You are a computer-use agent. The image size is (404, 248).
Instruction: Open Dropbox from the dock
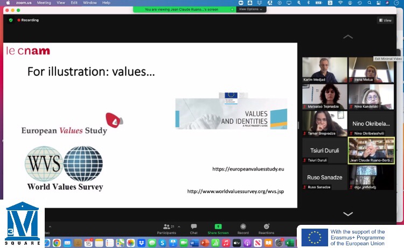click(x=141, y=243)
